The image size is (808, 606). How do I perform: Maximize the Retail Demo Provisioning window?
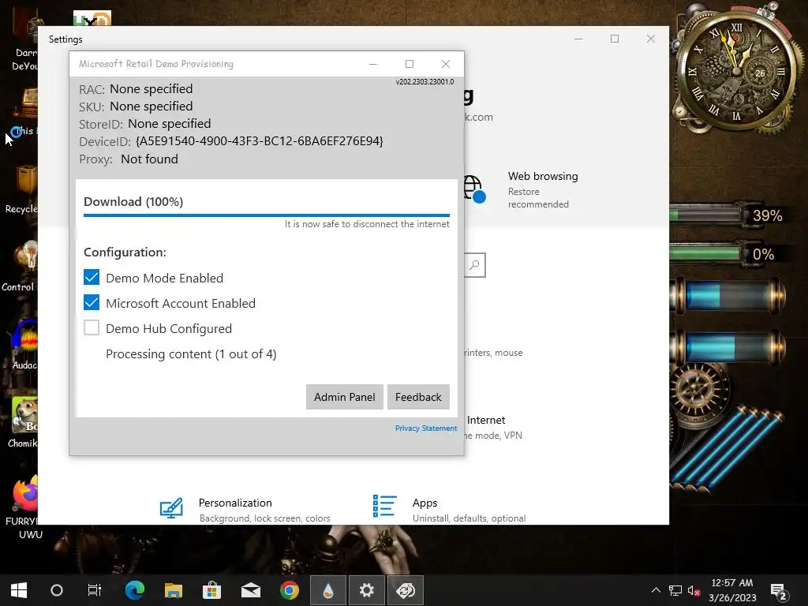pos(410,64)
